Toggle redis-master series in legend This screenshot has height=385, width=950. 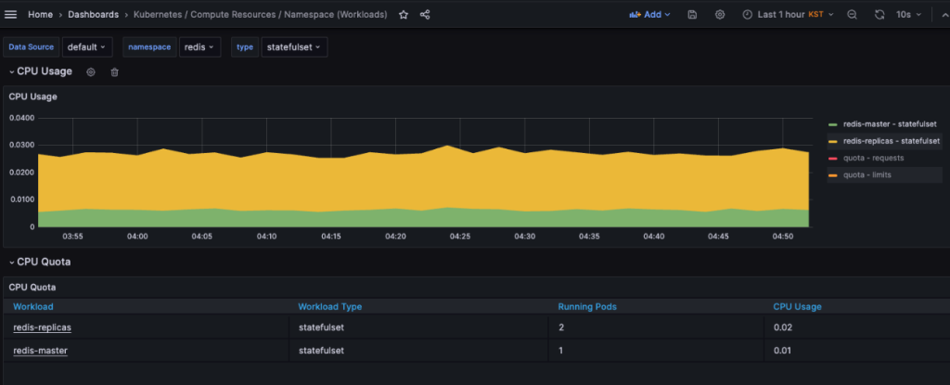[889, 124]
